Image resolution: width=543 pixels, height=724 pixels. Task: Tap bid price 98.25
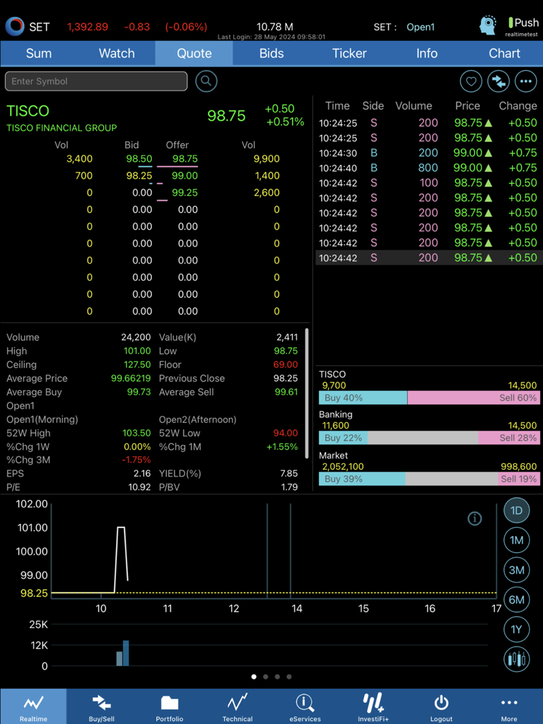tap(139, 176)
